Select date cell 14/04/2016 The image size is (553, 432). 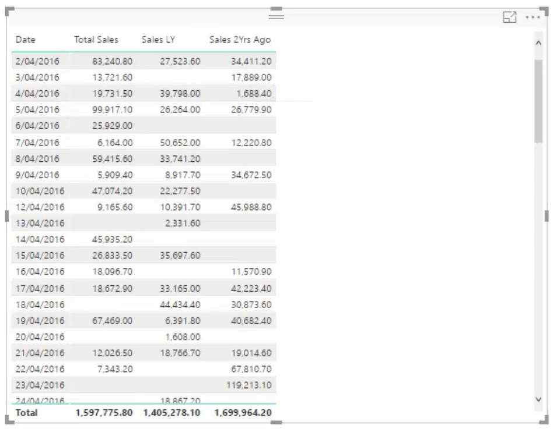[40, 240]
